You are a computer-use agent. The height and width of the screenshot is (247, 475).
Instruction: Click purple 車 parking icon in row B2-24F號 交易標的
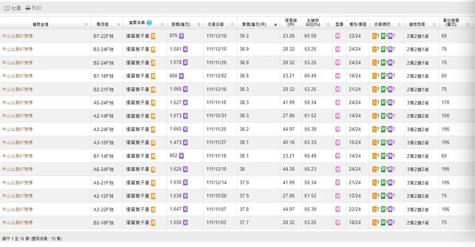(390, 63)
